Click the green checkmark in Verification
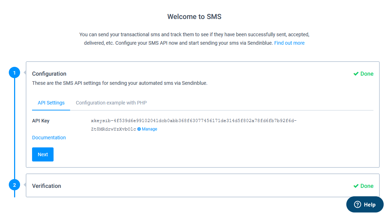This screenshot has height=216, width=390. point(356,186)
